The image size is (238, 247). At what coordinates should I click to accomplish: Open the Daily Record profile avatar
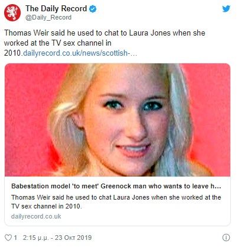pyautogui.click(x=12, y=12)
